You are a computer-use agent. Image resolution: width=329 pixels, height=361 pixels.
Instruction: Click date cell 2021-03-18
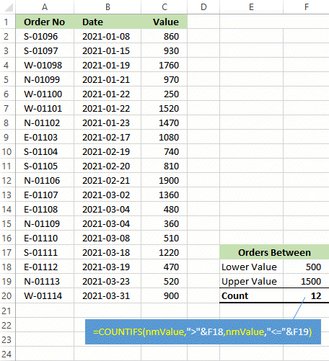click(108, 252)
